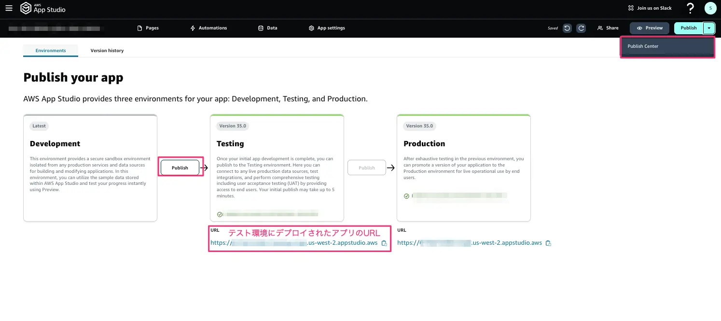Open the hamburger navigation menu

tap(9, 8)
